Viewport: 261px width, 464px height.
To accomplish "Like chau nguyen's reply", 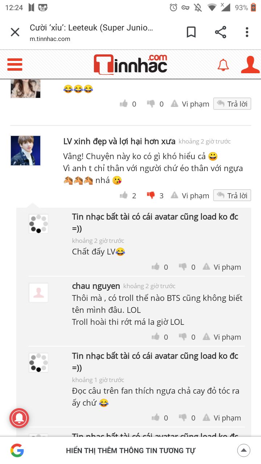I will (156, 337).
